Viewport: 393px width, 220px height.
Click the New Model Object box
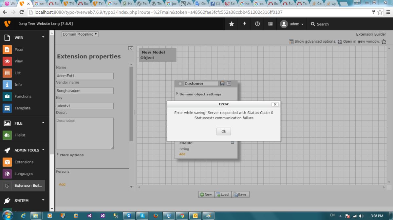158,55
